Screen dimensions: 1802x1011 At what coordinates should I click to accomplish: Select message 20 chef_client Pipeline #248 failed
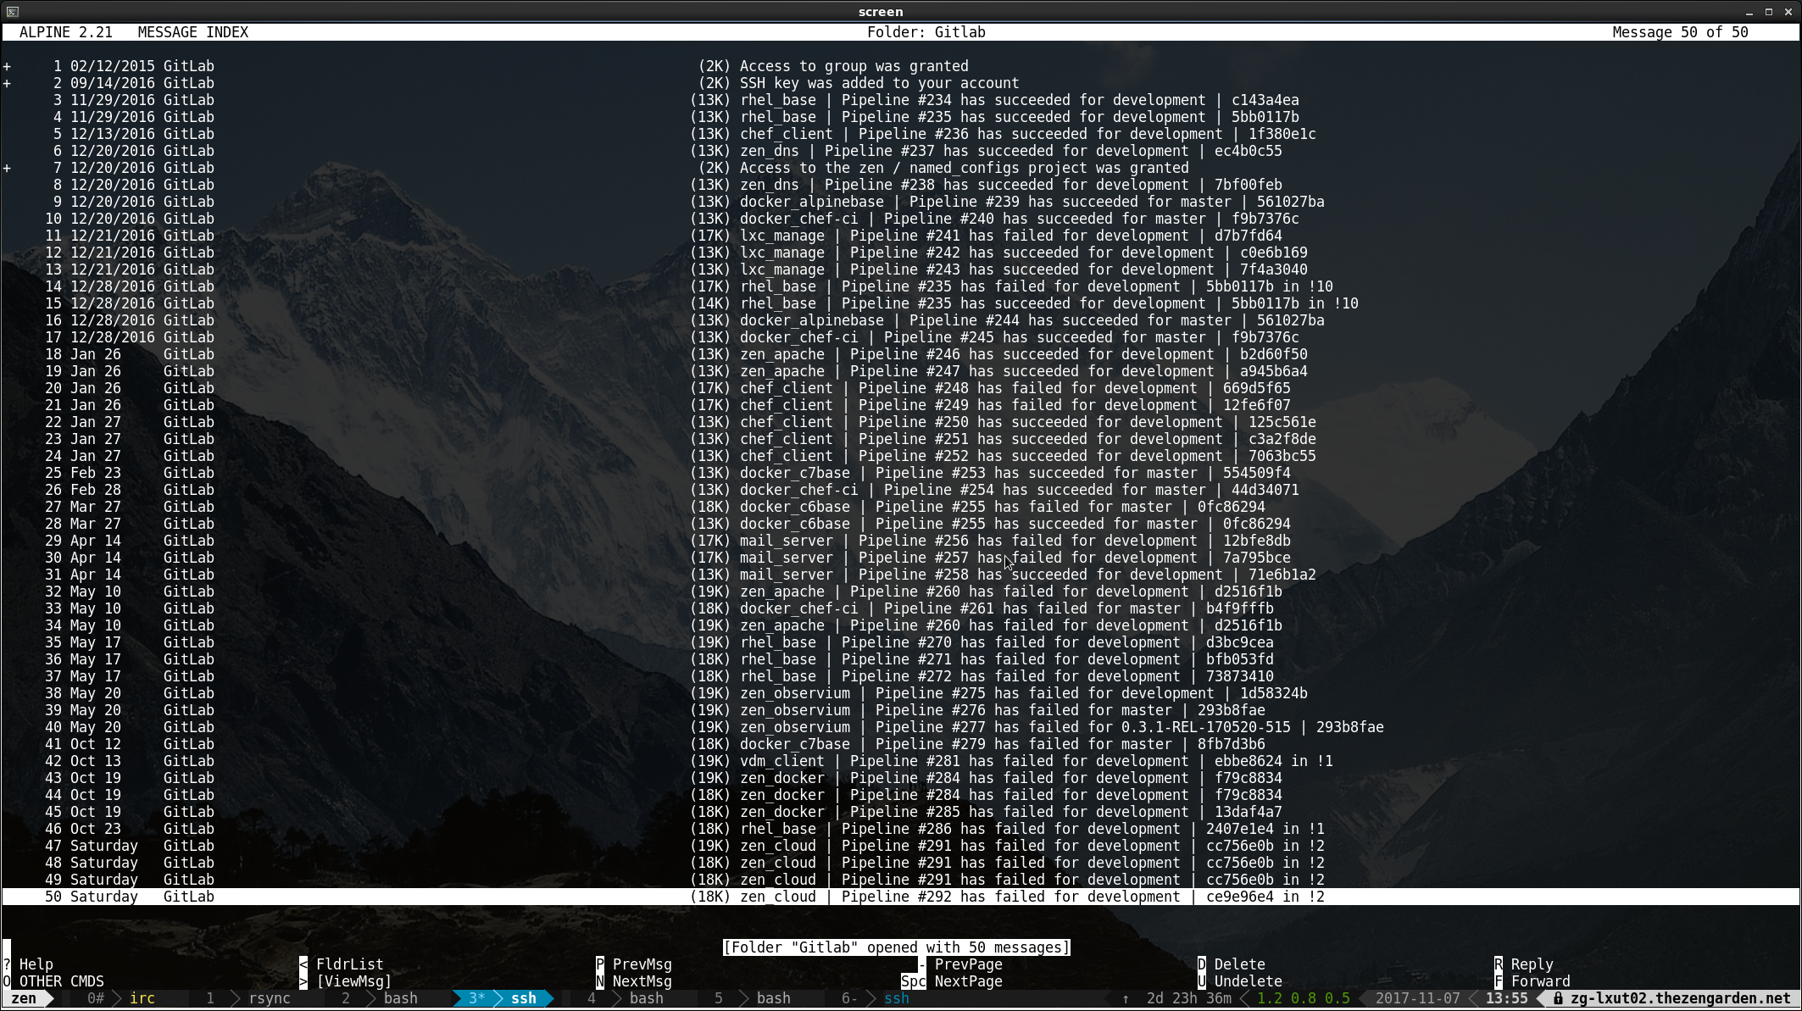(901, 388)
